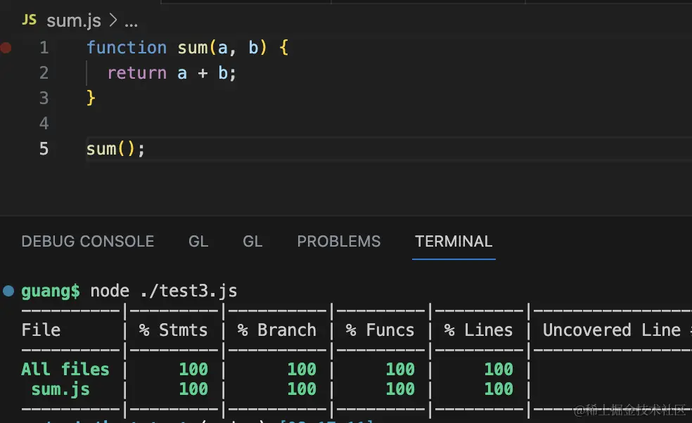Switch to the GL tab beside PROBLEMS
The width and height of the screenshot is (692, 423).
coord(252,242)
